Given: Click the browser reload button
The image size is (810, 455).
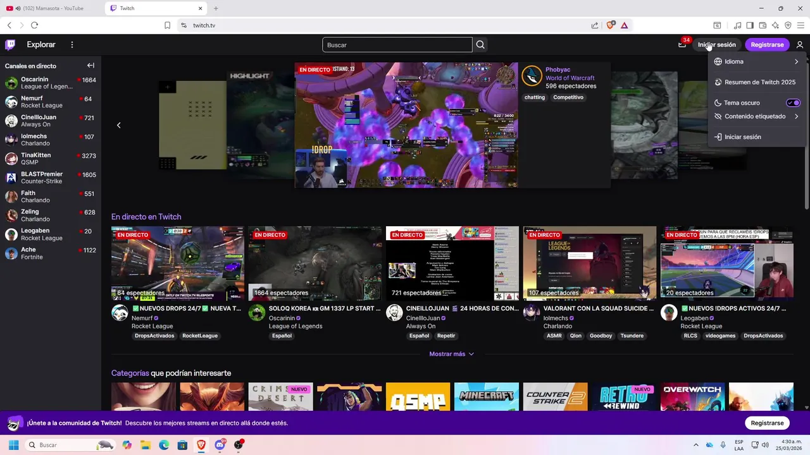Looking at the screenshot, I should pos(34,25).
